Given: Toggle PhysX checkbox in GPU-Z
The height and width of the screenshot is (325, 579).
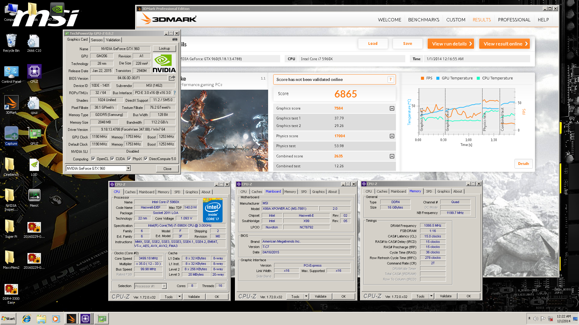Looking at the screenshot, I should [129, 159].
